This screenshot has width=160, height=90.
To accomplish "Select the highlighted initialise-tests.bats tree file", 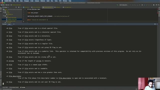I will 12,19.
